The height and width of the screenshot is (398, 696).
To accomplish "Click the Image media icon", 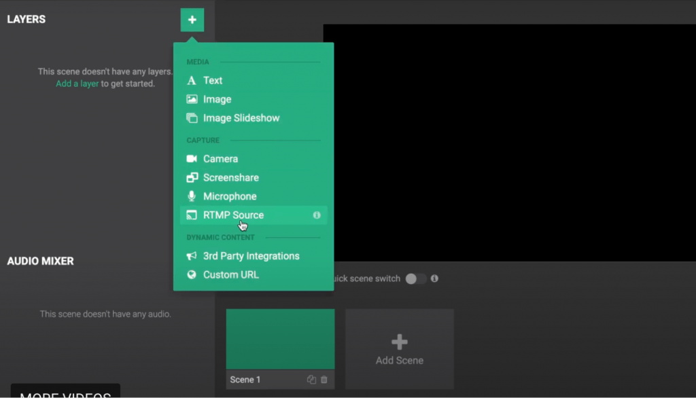I will click(x=193, y=99).
